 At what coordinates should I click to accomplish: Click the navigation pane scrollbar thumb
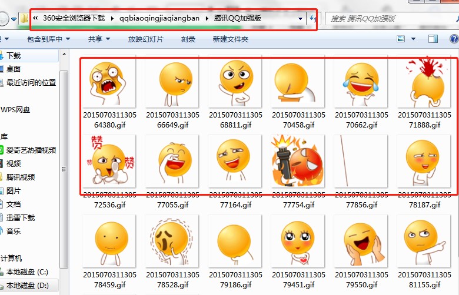pyautogui.click(x=64, y=169)
